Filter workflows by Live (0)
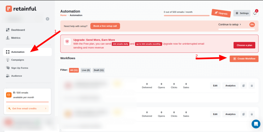The height and width of the screenshot is (132, 263). coord(86,70)
